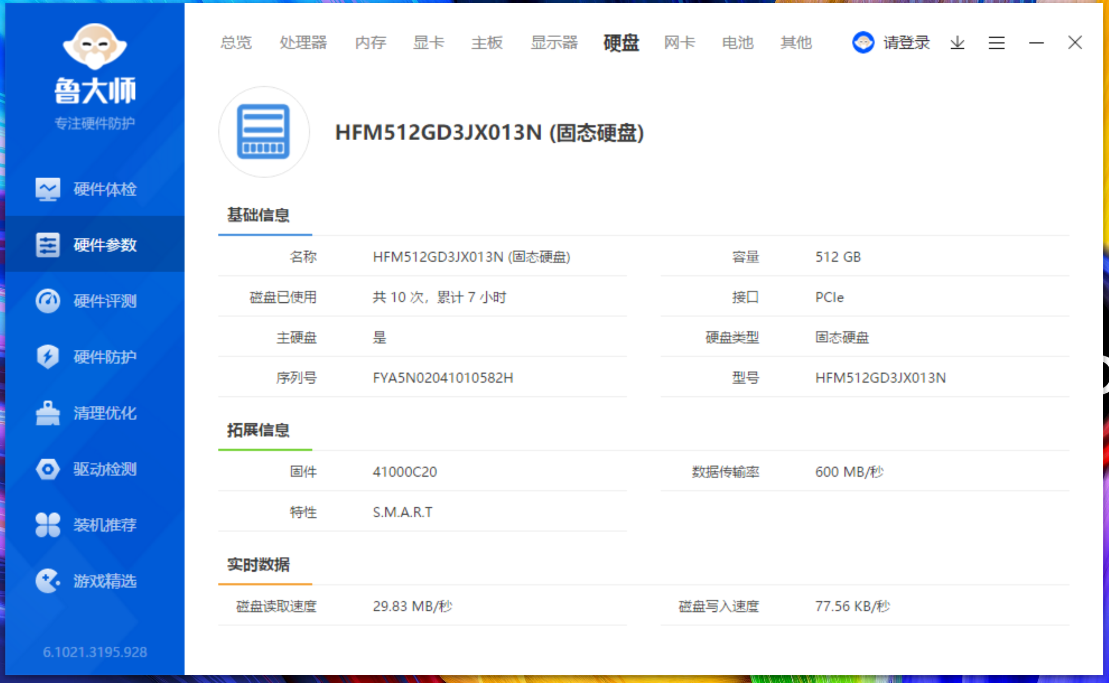This screenshot has width=1109, height=683.
Task: Click the 专注硬件防护 slogan
Action: tap(95, 123)
